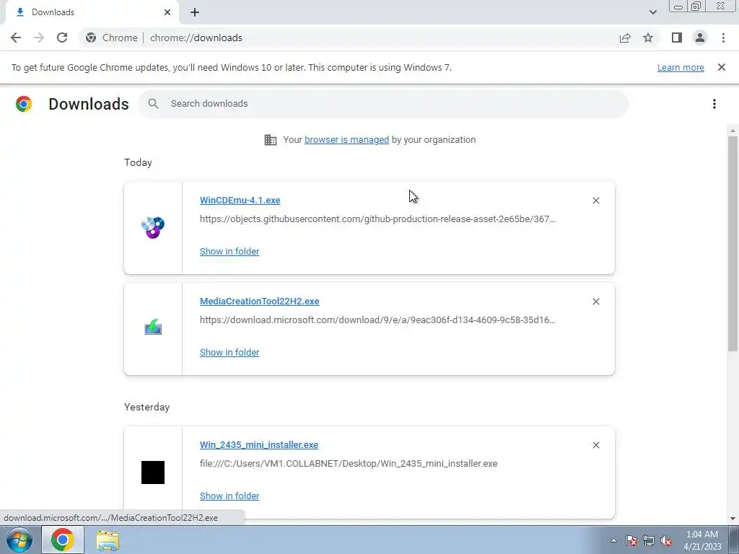This screenshot has height=554, width=739.
Task: Open the profile avatar menu
Action: 700,38
